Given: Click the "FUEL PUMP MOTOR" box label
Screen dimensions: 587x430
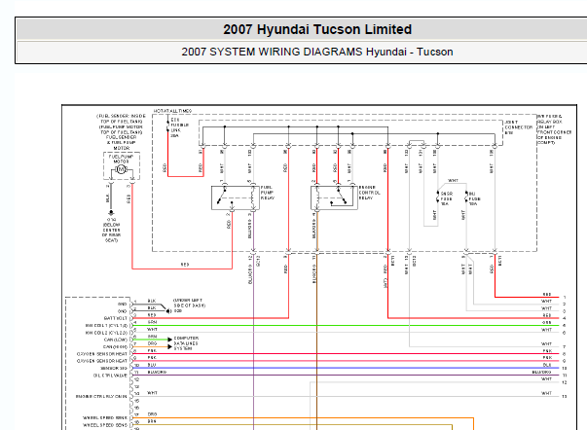Looking at the screenshot, I should (121, 159).
